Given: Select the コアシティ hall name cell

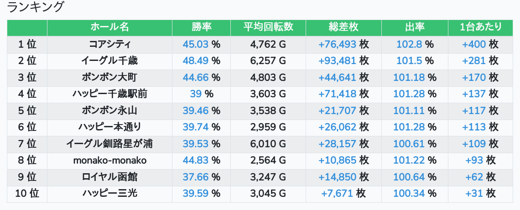Looking at the screenshot, I should (109, 44).
